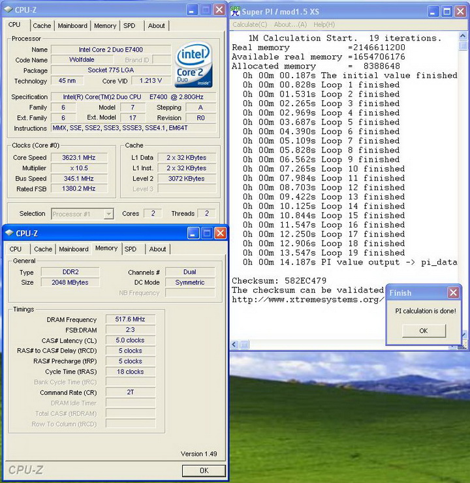This screenshot has width=470, height=483.
Task: Open Cache tab in lower CPU-Z window
Action: point(43,249)
